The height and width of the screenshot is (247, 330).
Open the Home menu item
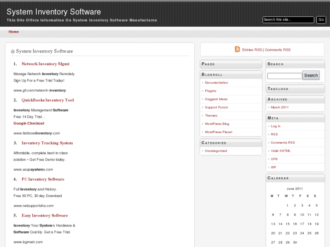[14, 32]
